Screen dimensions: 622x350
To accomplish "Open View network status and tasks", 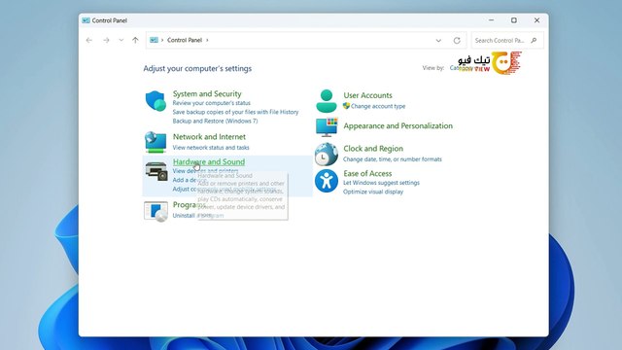I will coord(211,148).
